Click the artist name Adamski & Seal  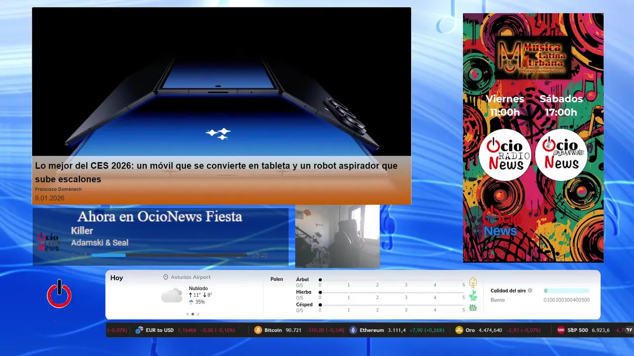pos(100,243)
